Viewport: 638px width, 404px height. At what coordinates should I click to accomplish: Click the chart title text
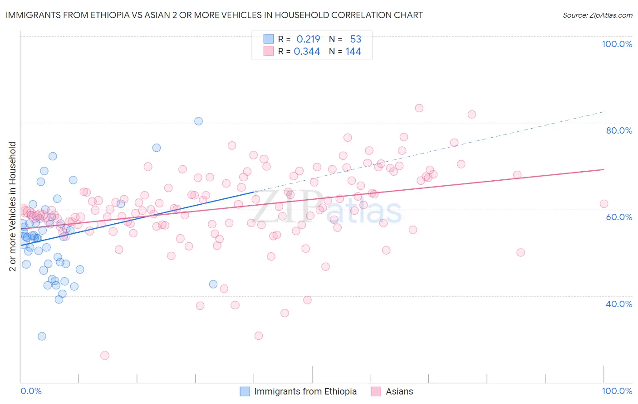214,15
